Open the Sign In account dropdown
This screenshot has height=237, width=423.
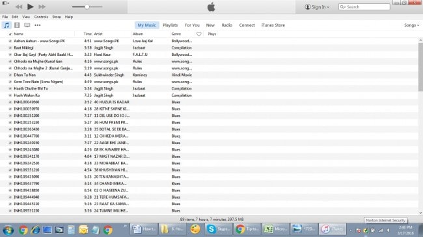pyautogui.click(x=317, y=7)
